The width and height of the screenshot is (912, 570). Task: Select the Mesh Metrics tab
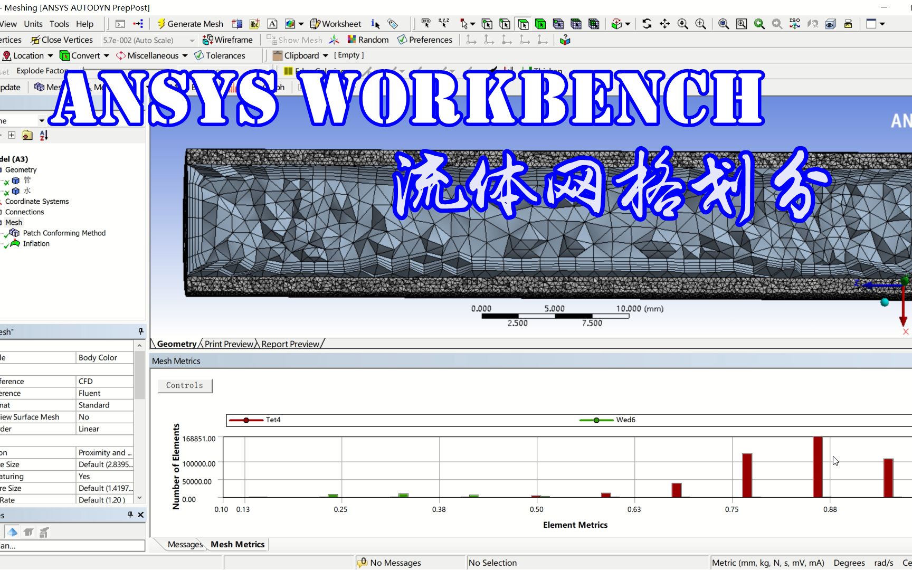click(237, 544)
